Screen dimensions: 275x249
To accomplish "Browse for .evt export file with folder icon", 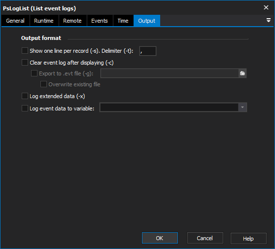I will coord(242,73).
